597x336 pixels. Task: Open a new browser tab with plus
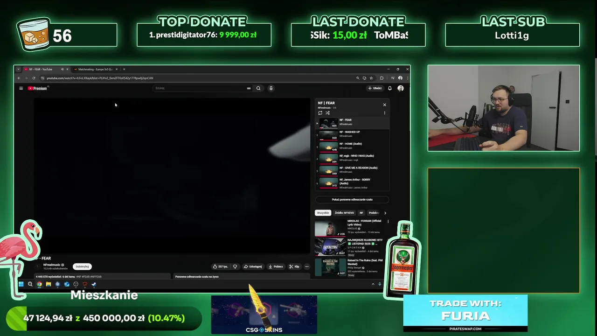(x=124, y=69)
